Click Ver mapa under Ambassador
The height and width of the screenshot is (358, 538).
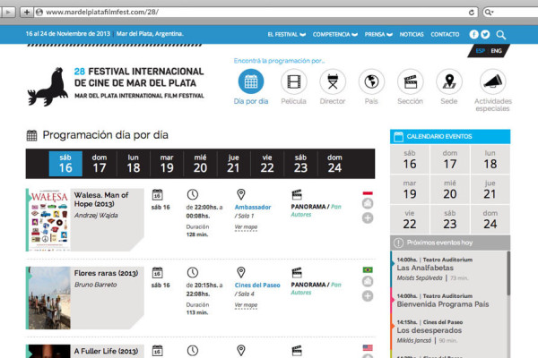(246, 227)
